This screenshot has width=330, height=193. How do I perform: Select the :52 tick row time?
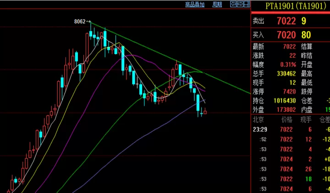point(263,139)
